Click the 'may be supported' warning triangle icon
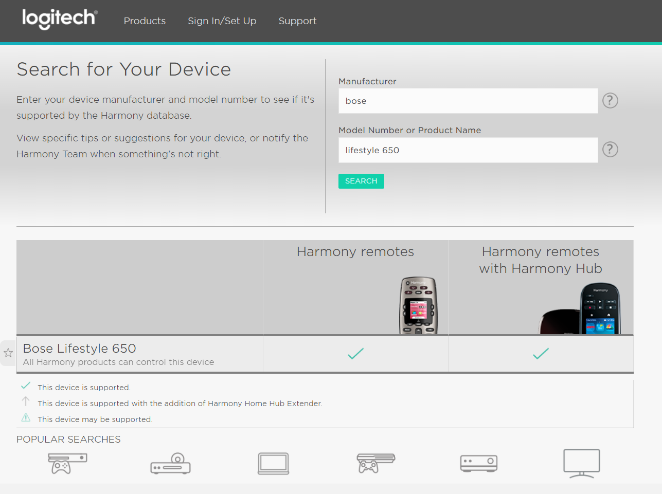 pyautogui.click(x=26, y=417)
